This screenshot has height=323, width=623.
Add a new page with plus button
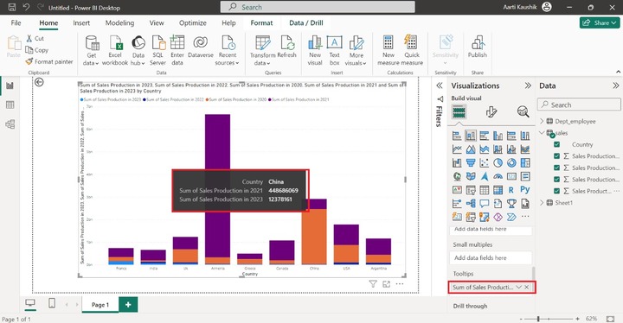[128, 304]
